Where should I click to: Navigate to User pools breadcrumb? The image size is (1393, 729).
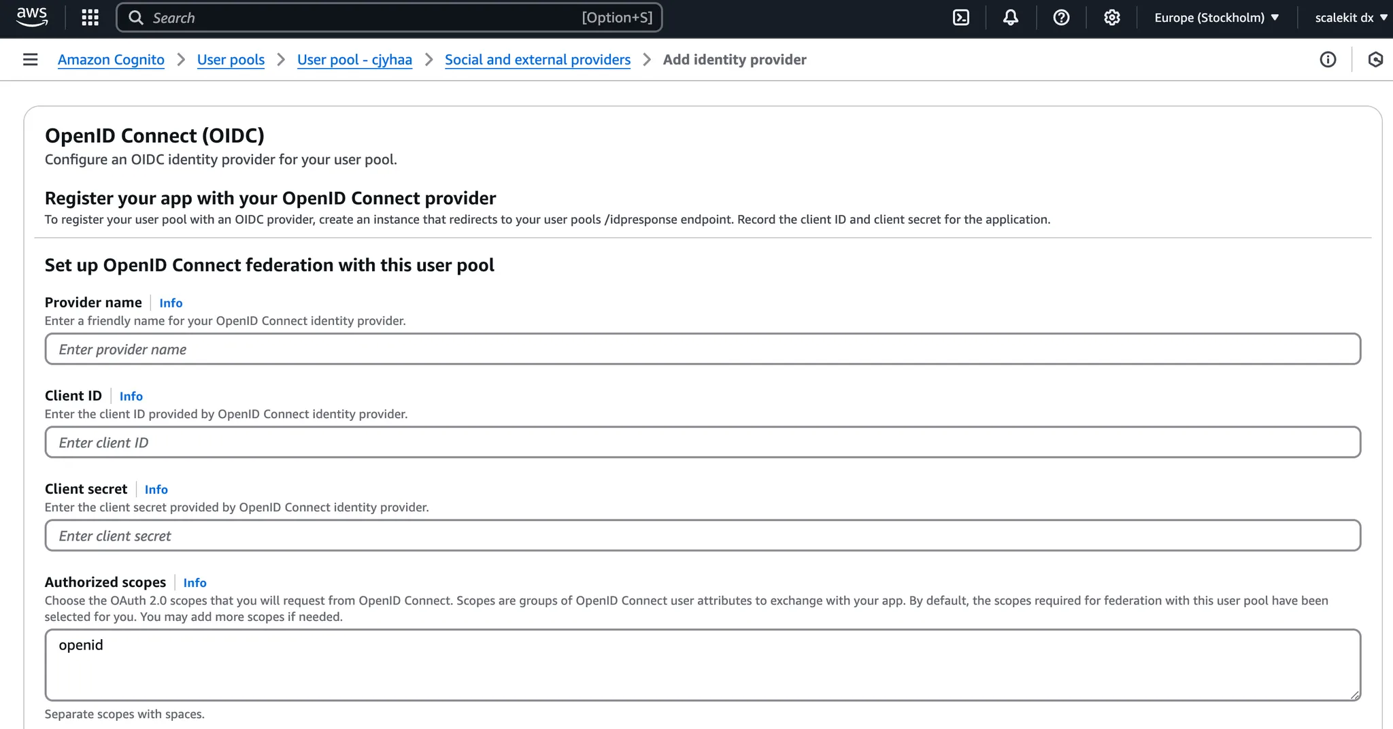tap(231, 60)
